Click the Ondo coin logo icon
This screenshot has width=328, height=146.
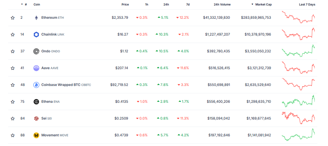(36, 51)
